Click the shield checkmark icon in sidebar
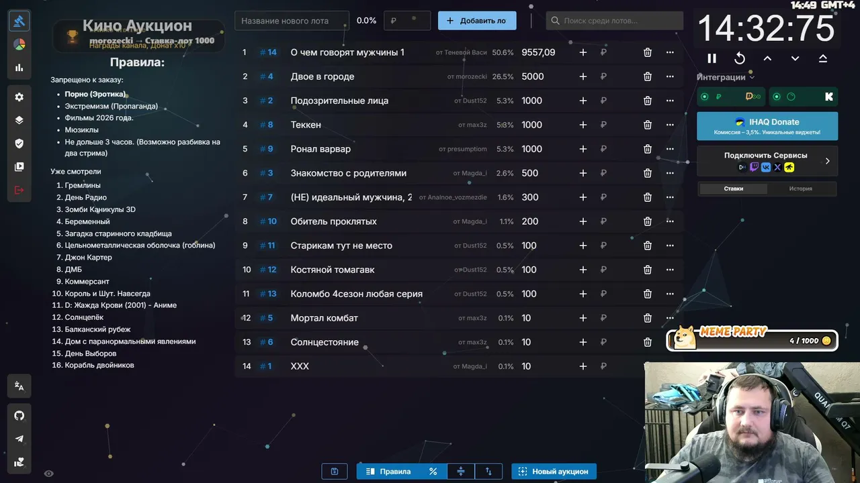The image size is (860, 483). [19, 144]
